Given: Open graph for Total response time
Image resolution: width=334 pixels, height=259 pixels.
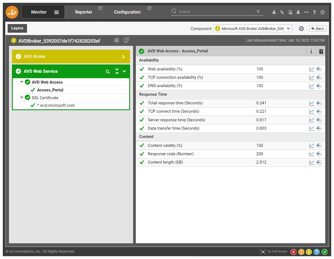Looking at the screenshot, I should point(312,103).
